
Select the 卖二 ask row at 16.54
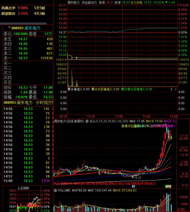pos(28,53)
